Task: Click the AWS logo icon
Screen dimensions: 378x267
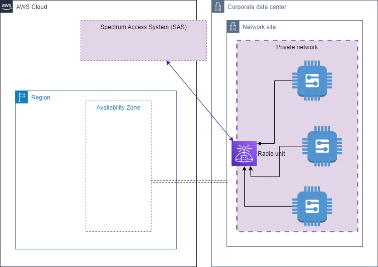Action: click(7, 7)
